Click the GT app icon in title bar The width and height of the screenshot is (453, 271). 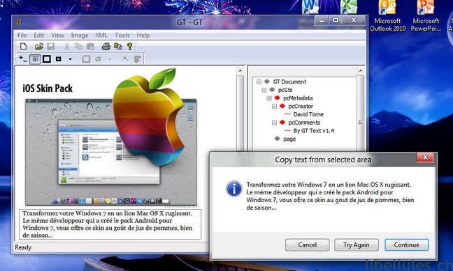(19, 22)
